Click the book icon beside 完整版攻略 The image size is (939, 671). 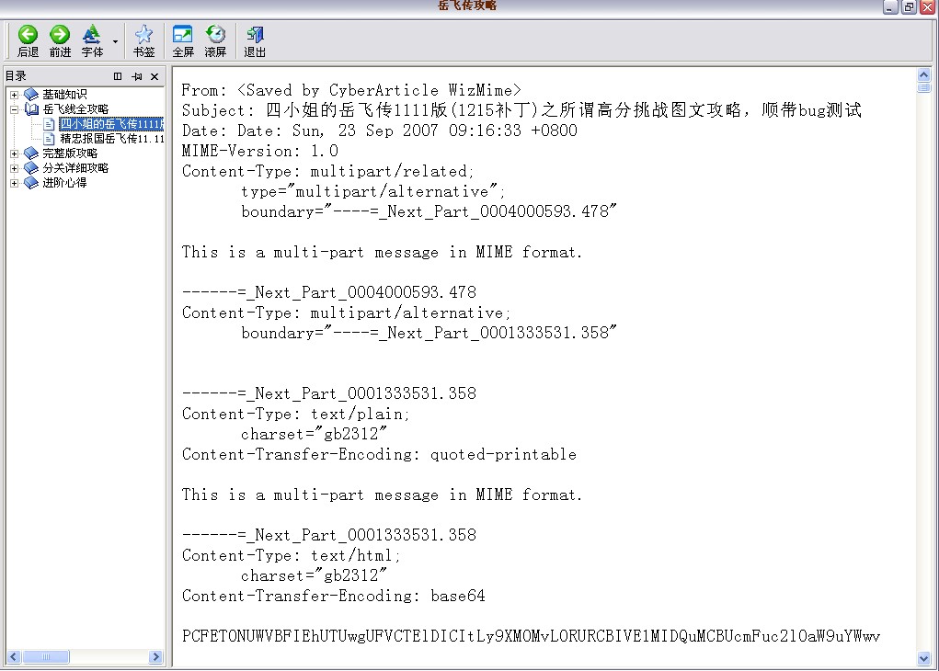click(31, 154)
